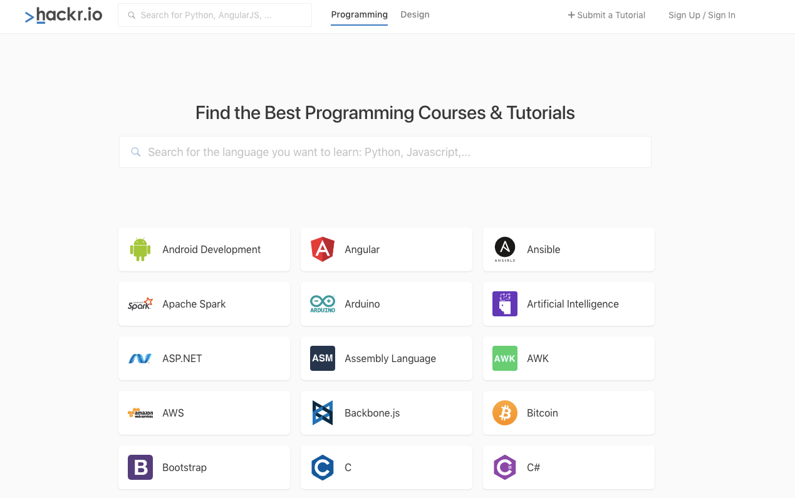Select the ASP.NET label text

(x=182, y=358)
